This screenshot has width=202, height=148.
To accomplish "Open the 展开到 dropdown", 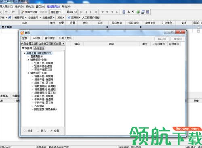I will click(x=74, y=18).
